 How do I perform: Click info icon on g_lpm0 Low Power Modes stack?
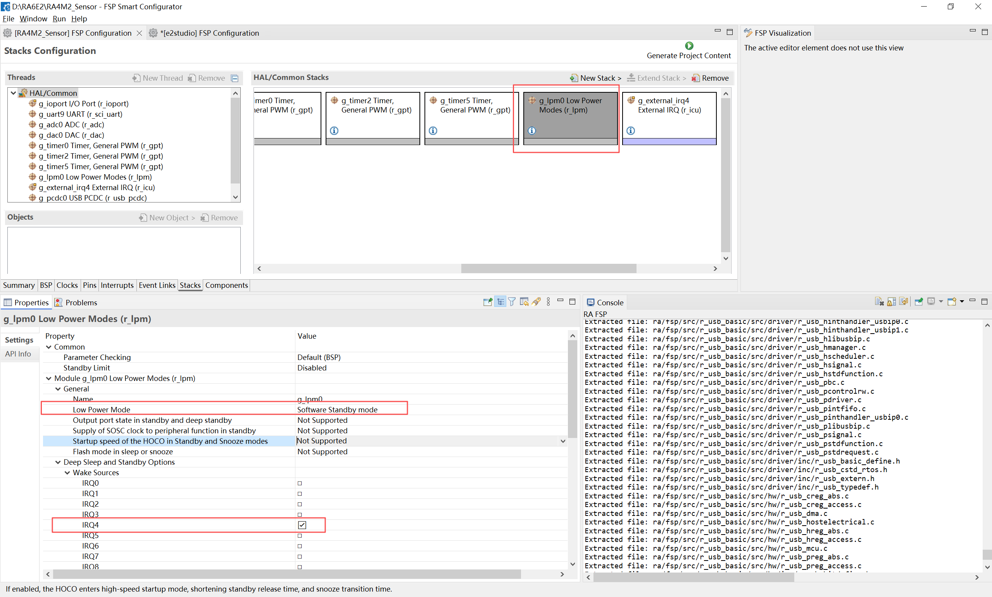pos(532,130)
